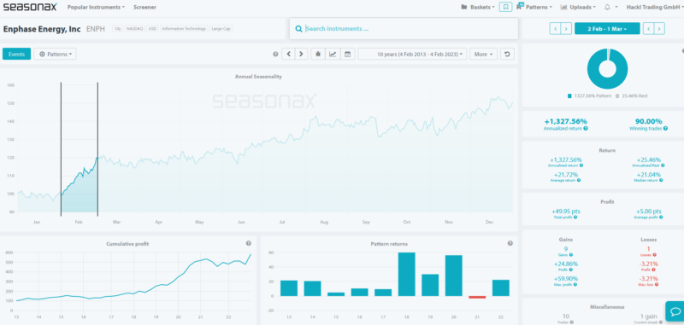Open the chat bubble widget

click(675, 311)
